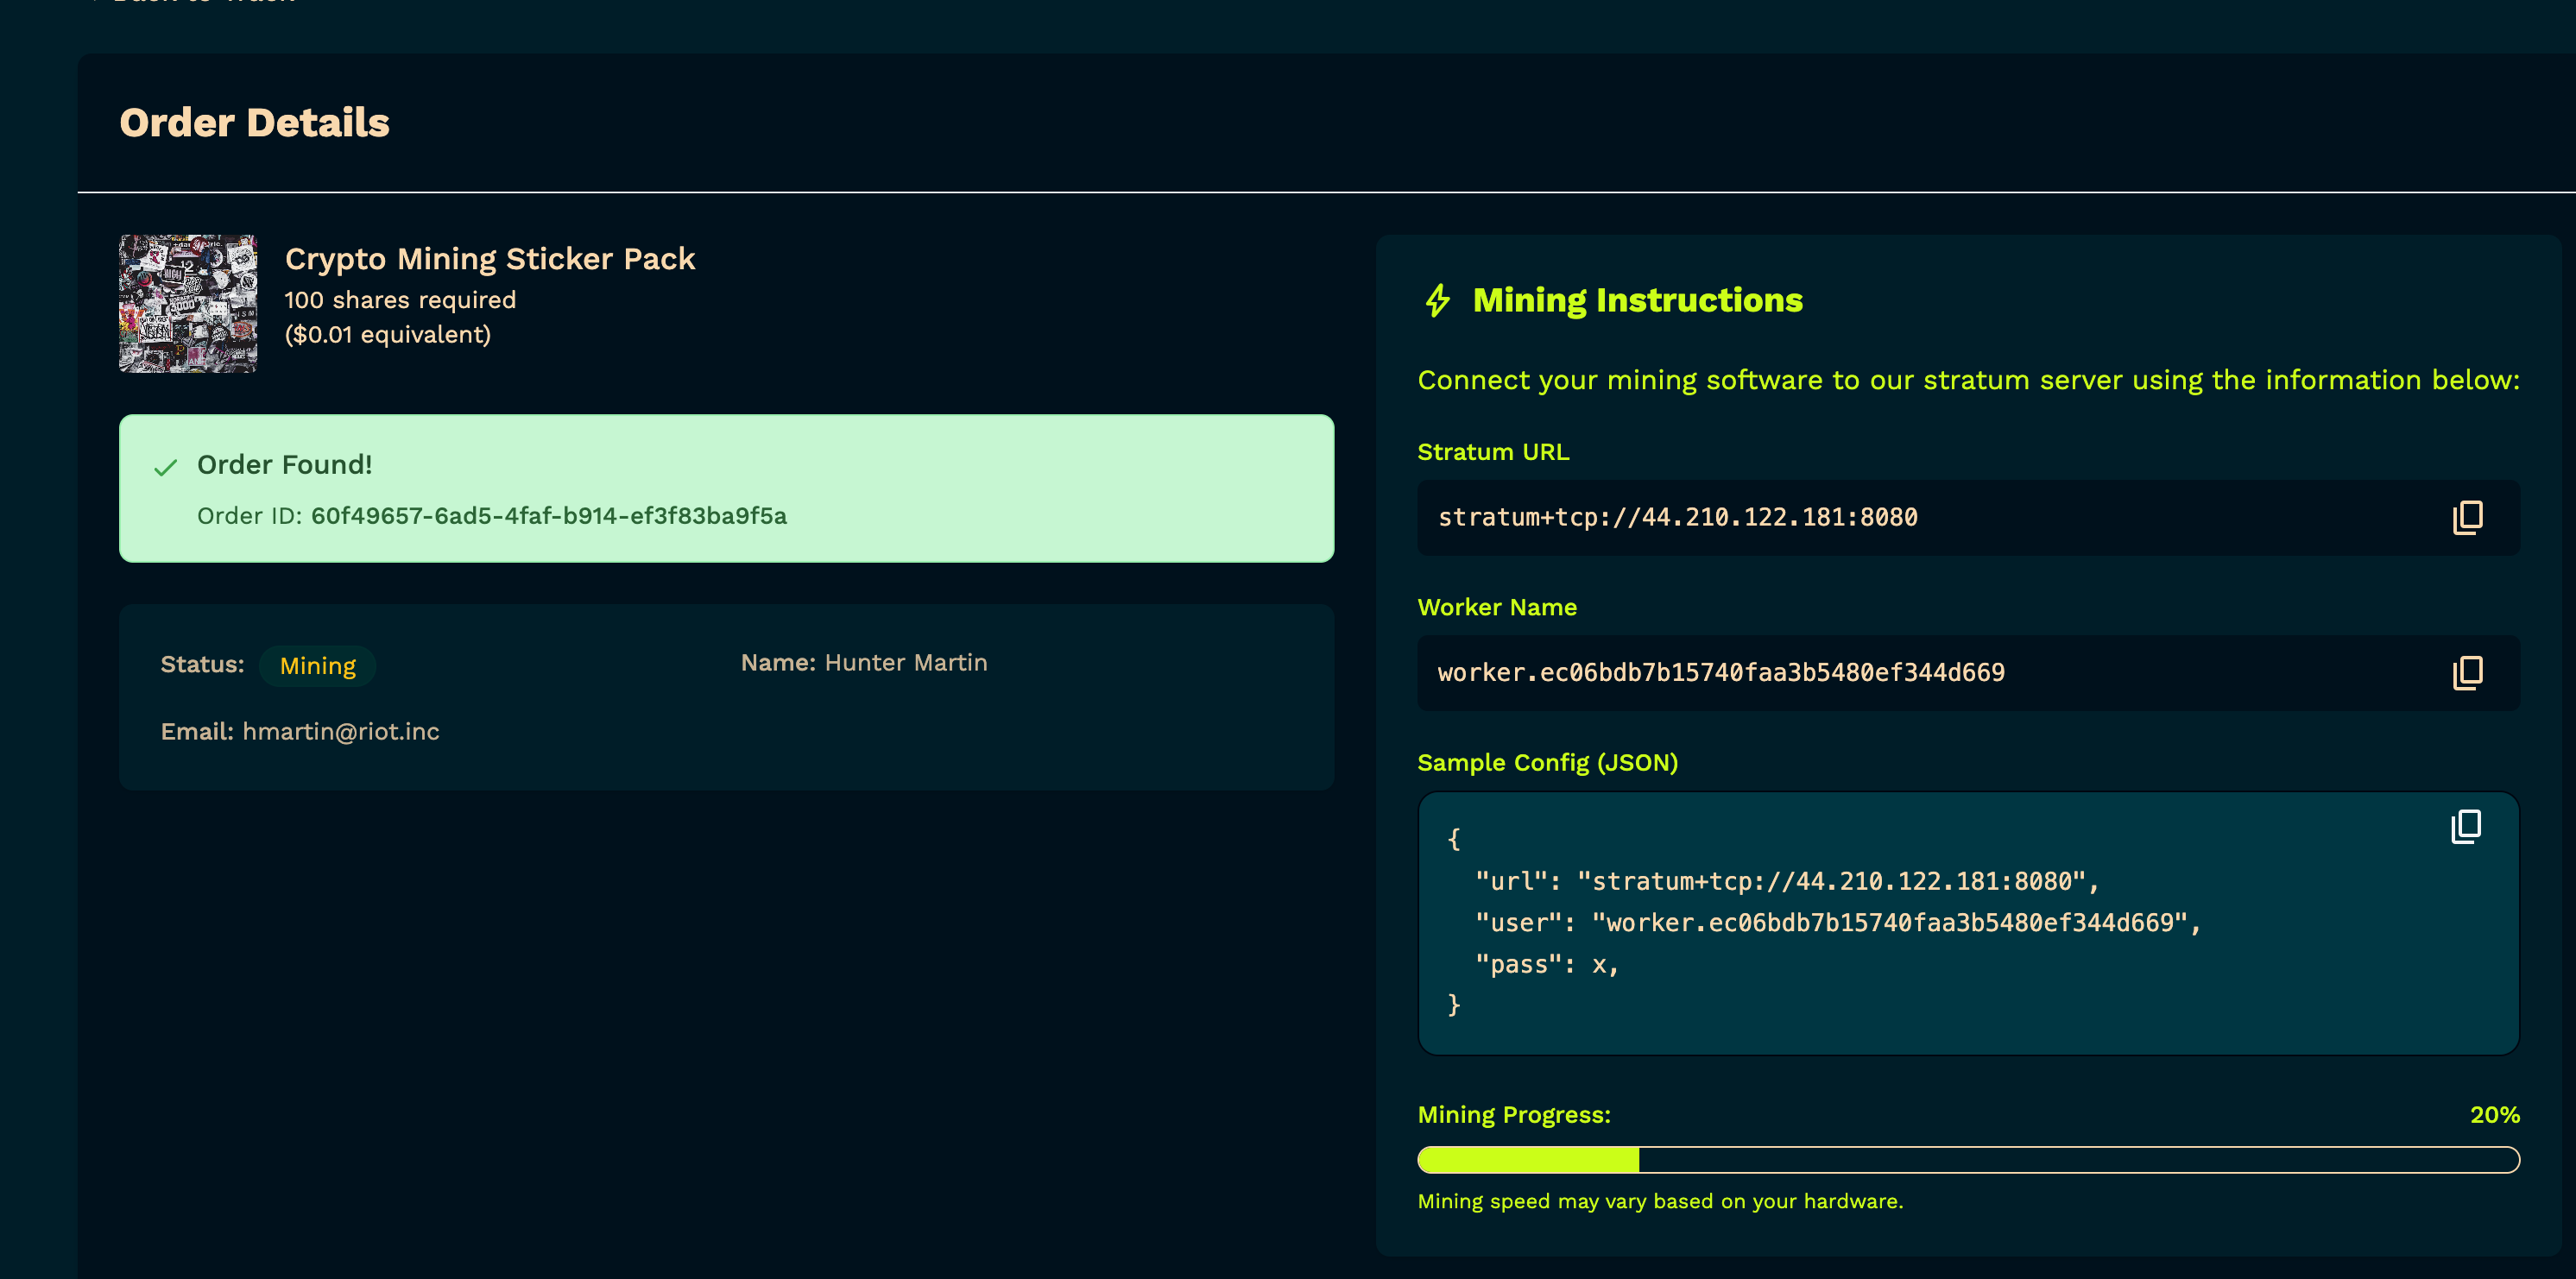Click the Order Details heading
The width and height of the screenshot is (2576, 1279).
[x=254, y=123]
